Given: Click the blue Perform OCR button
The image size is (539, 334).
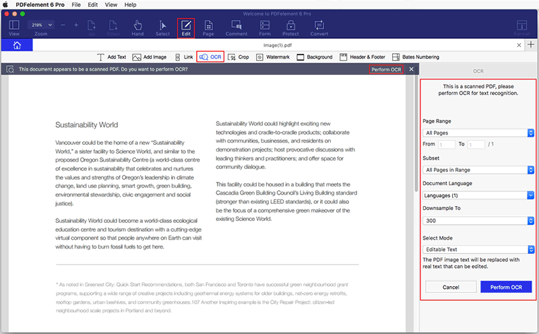Looking at the screenshot, I should pyautogui.click(x=506, y=287).
